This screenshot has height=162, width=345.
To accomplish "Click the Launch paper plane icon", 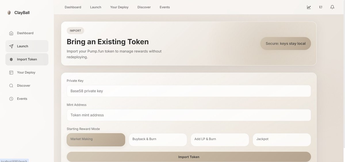I will pyautogui.click(x=11, y=46).
